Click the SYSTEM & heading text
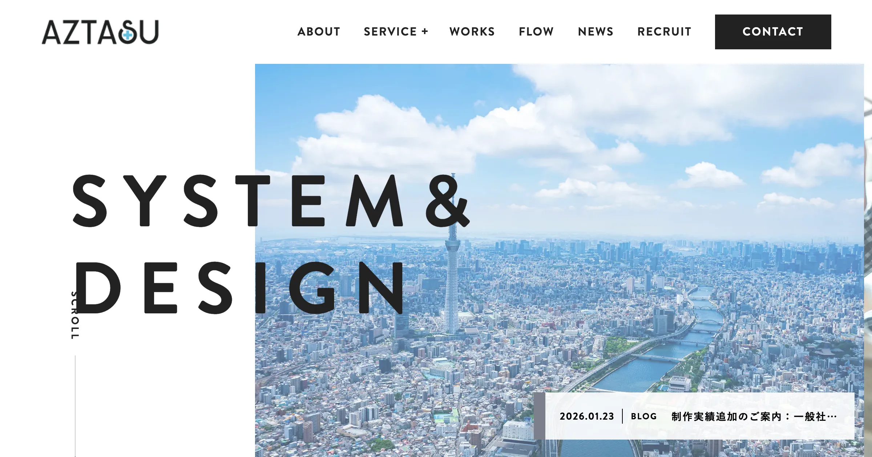The height and width of the screenshot is (457, 872). [x=271, y=201]
